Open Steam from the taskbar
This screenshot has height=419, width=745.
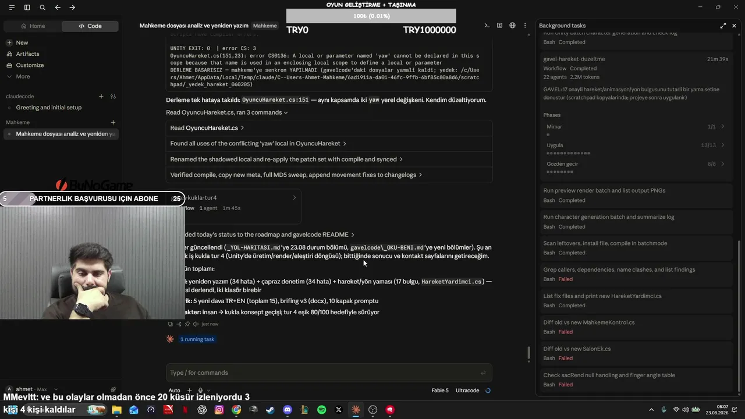271,410
